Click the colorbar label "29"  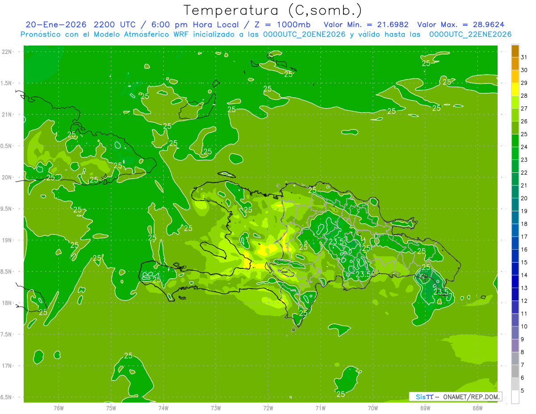pyautogui.click(x=524, y=83)
